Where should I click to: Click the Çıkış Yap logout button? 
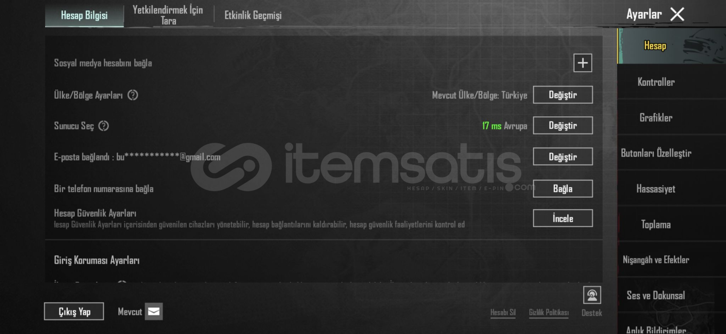74,311
